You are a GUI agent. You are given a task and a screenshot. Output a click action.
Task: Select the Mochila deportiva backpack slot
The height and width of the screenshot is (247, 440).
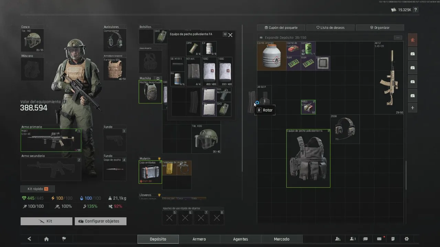pyautogui.click(x=150, y=92)
